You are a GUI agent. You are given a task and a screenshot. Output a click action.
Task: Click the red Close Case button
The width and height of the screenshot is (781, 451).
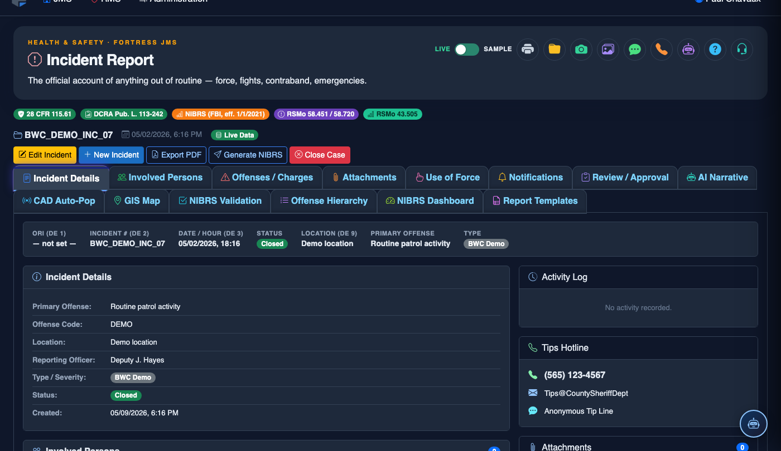(320, 155)
